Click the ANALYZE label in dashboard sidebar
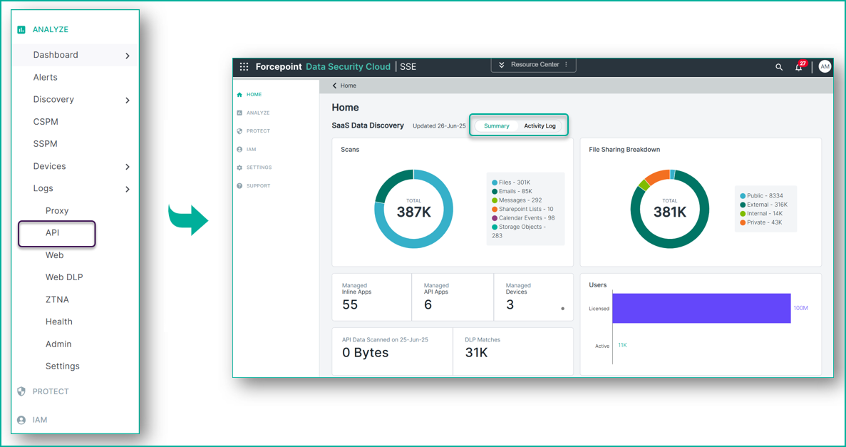This screenshot has width=846, height=447. tap(258, 113)
